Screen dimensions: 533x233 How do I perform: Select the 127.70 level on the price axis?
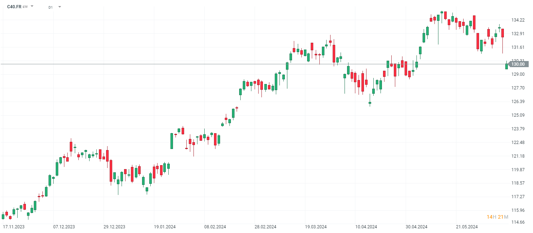click(518, 88)
